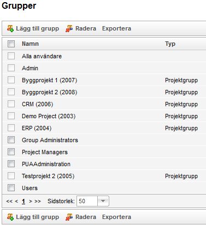Go to first page with << arrows
Viewport: 206px width, 225px height.
pos(9,201)
